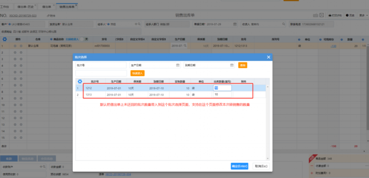The image size is (369, 178).
Task: Click the dialog list scrollbar down arrow
Action: pyautogui.click(x=268, y=158)
